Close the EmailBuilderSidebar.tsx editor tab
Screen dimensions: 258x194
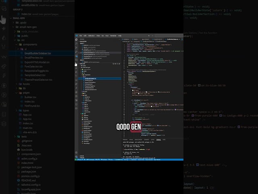click(x=179, y=39)
